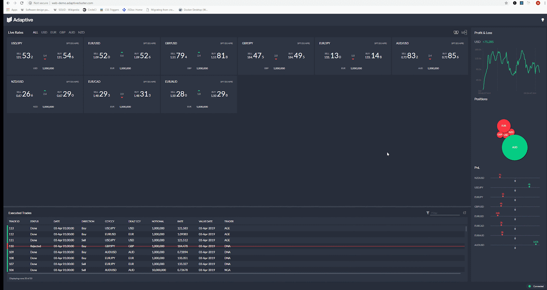
Task: Focus the Executed Trades Filter text box
Action: pos(445,213)
